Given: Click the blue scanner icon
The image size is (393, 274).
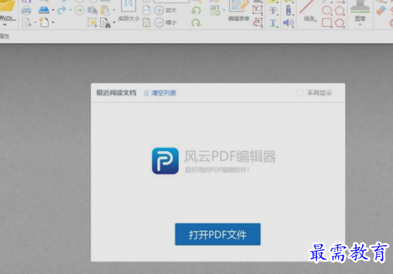Looking at the screenshot, I should pos(44,10).
